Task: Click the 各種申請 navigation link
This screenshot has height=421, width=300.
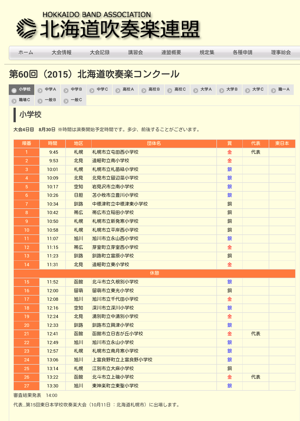Action: tap(243, 53)
